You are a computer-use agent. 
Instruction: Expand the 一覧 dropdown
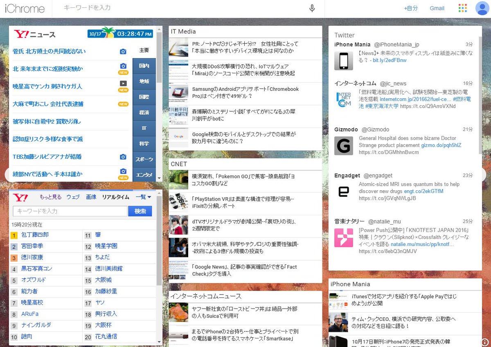[143, 197]
